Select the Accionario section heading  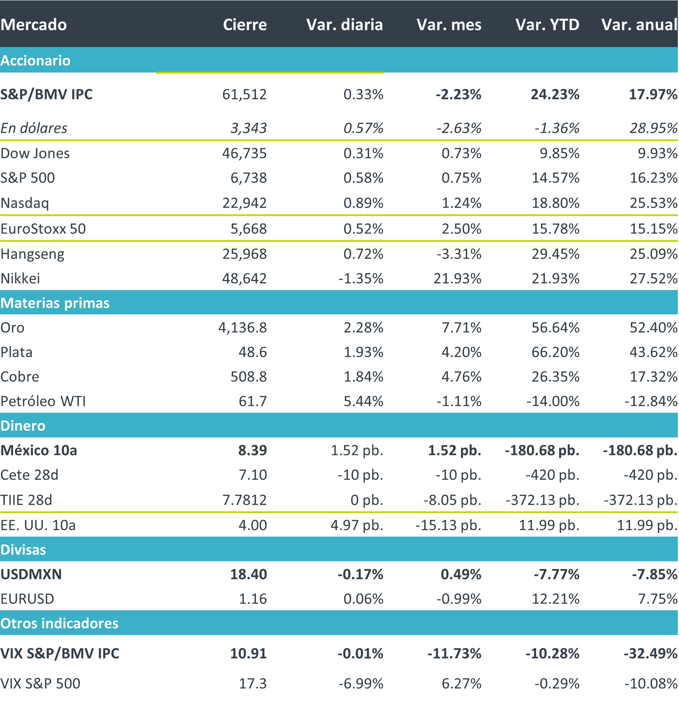(x=35, y=60)
